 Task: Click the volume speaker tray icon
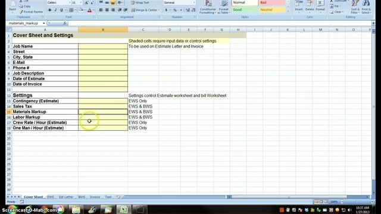(349, 210)
